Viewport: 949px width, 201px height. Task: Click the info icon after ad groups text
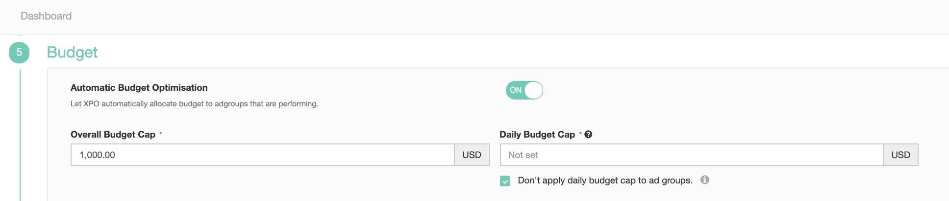click(x=705, y=180)
